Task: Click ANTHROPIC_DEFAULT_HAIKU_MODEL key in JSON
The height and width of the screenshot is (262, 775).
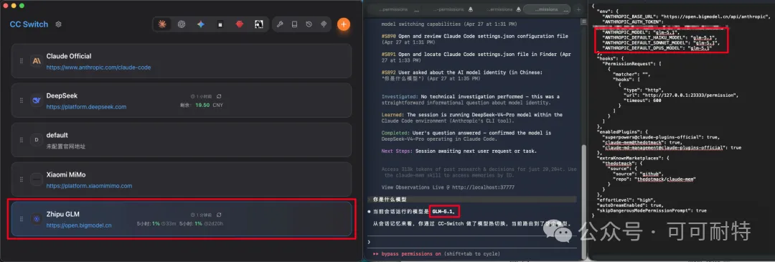Action: [x=645, y=37]
